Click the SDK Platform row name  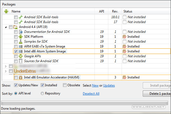tap(34, 37)
